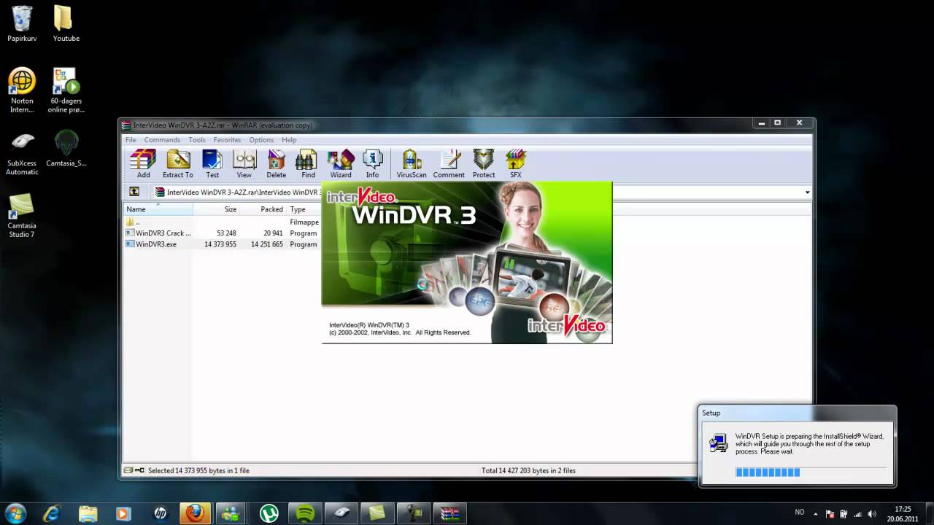Click the Setup progress bar
This screenshot has height=525, width=934.
coord(811,472)
